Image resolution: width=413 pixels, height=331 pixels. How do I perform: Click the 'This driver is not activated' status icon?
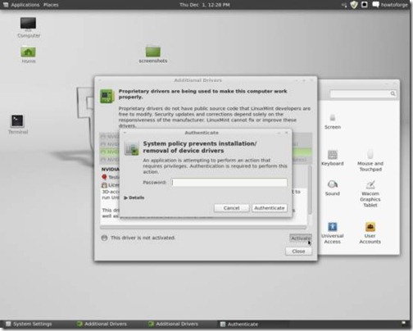tap(104, 238)
